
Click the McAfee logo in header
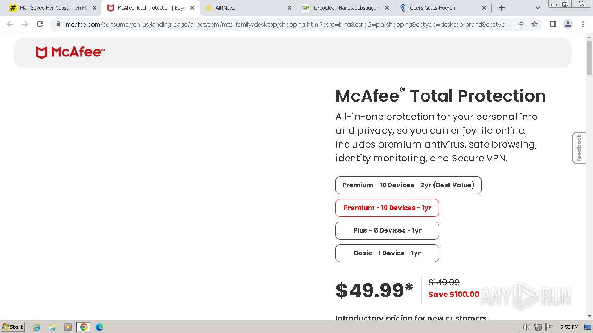70,52
